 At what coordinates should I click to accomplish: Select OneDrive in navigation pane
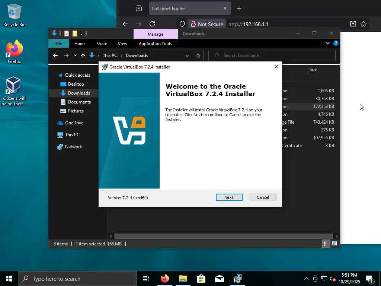point(70,123)
